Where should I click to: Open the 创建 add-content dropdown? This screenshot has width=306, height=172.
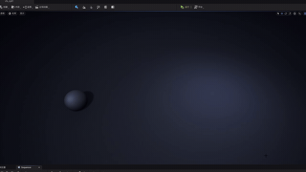coord(4,7)
